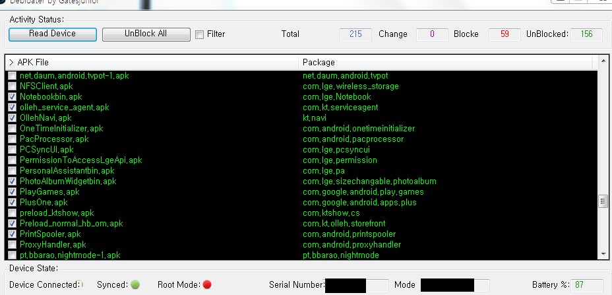Viewport: 612px width, 295px height.
Task: Check the OneTimeInitializer.apk checkbox
Action: click(x=13, y=128)
